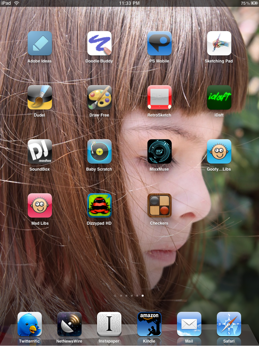259x346 pixels.
Task: Launch Draw Free paint palette app
Action: [99, 98]
